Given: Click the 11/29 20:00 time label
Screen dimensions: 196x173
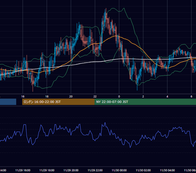Looking at the screenshot, I should [71, 170].
